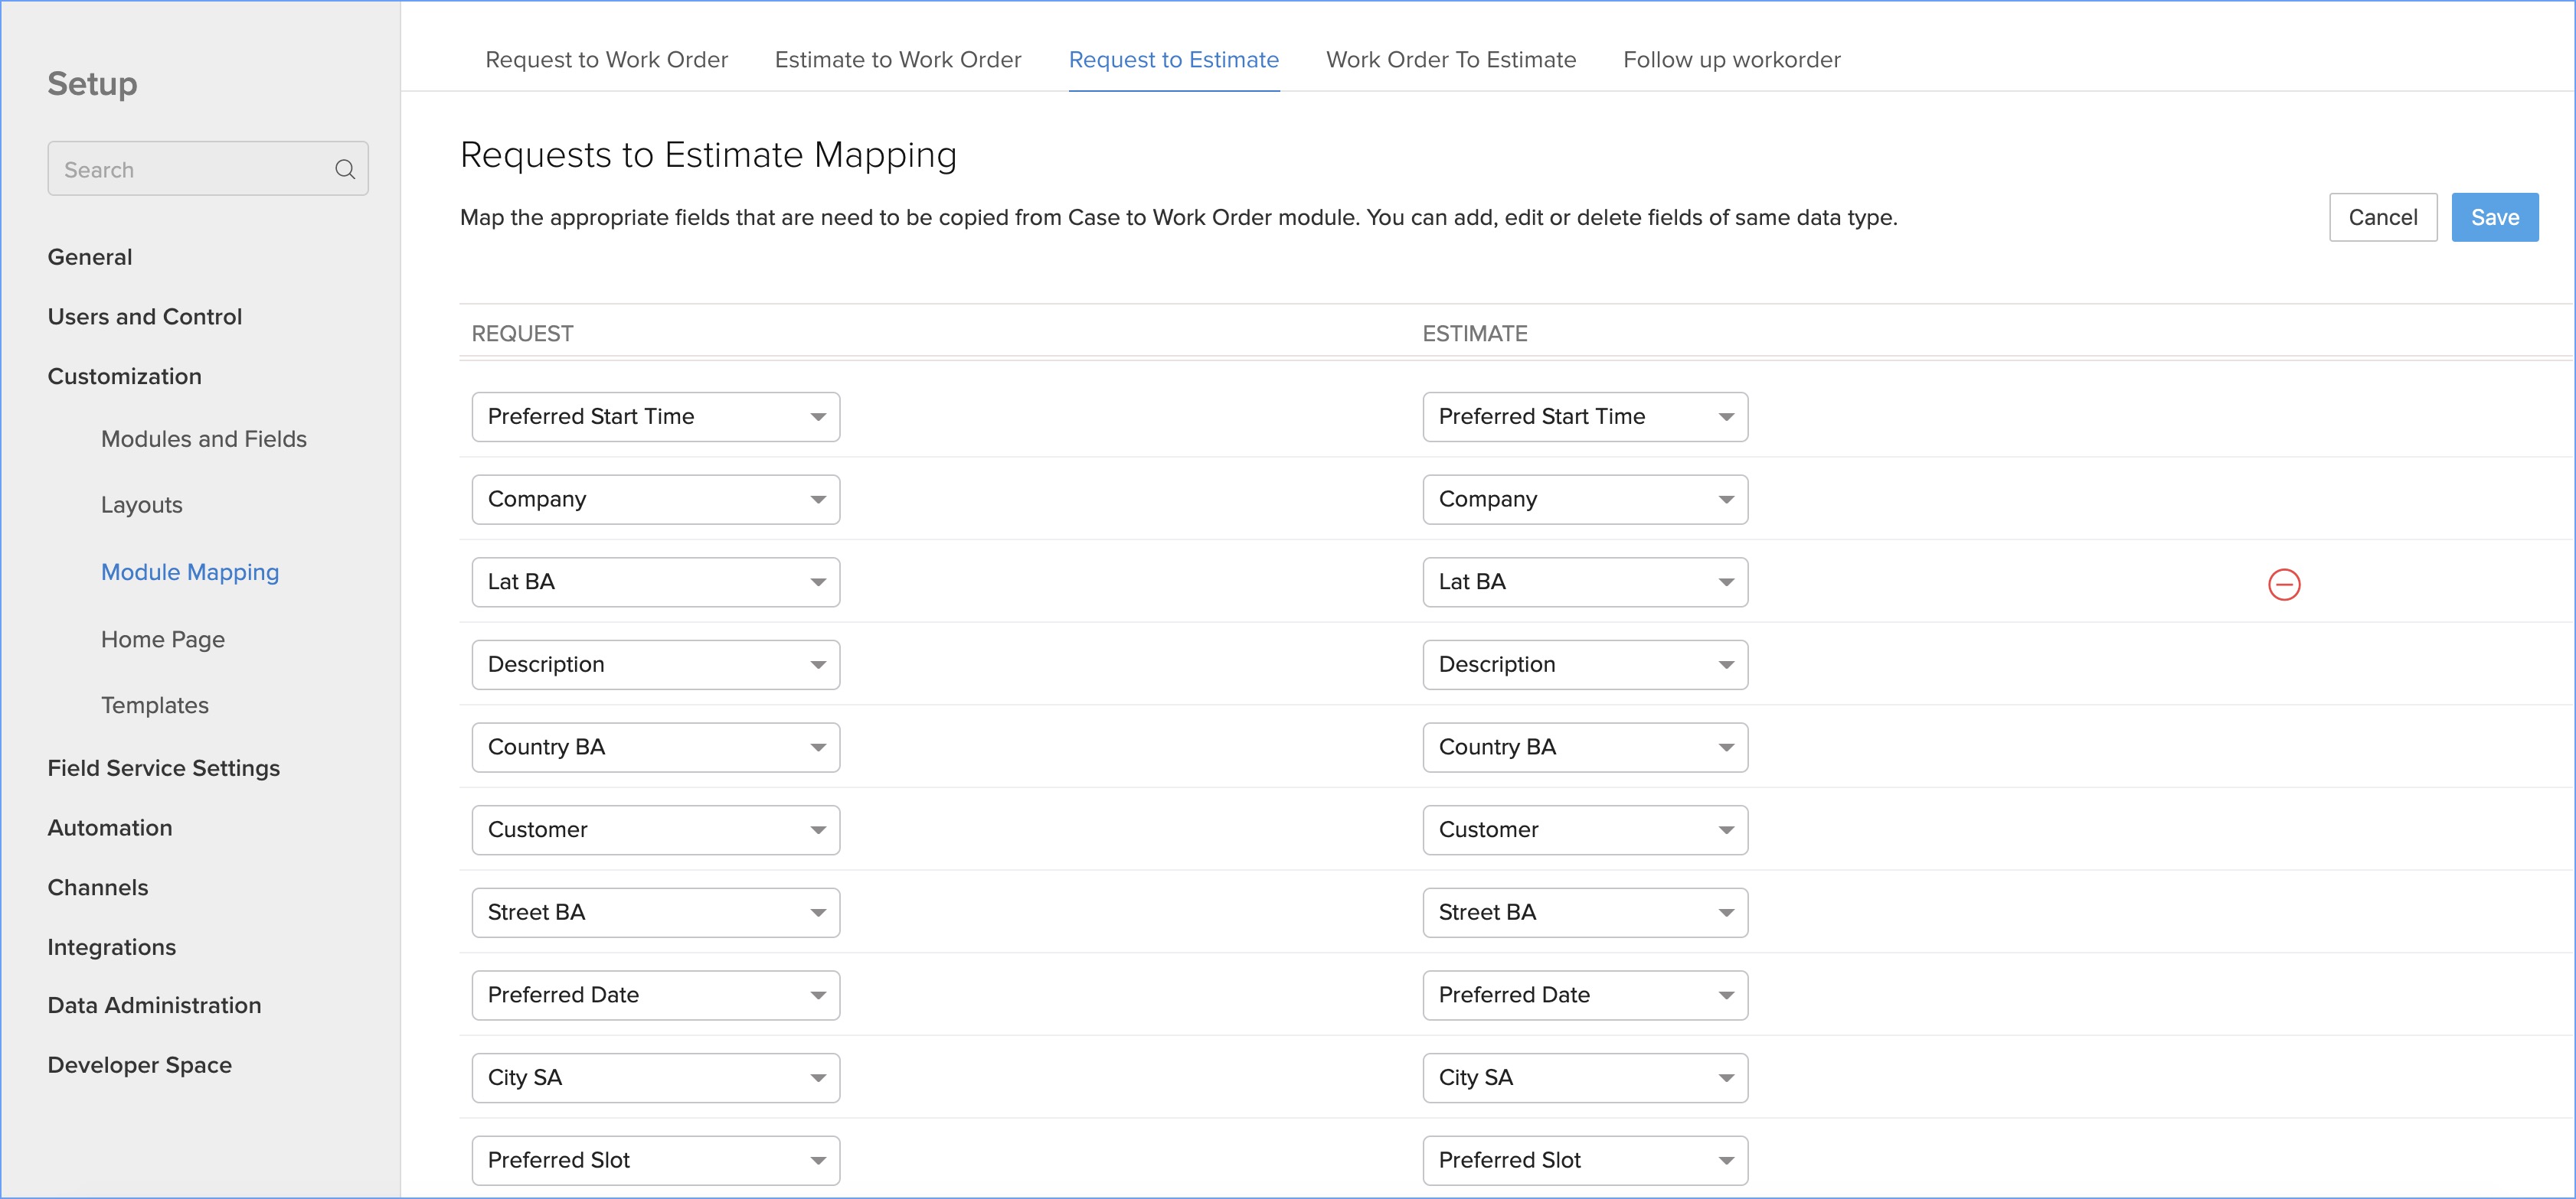Focus the Setup search field
Viewport: 2576px width, 1199px height.
point(190,170)
